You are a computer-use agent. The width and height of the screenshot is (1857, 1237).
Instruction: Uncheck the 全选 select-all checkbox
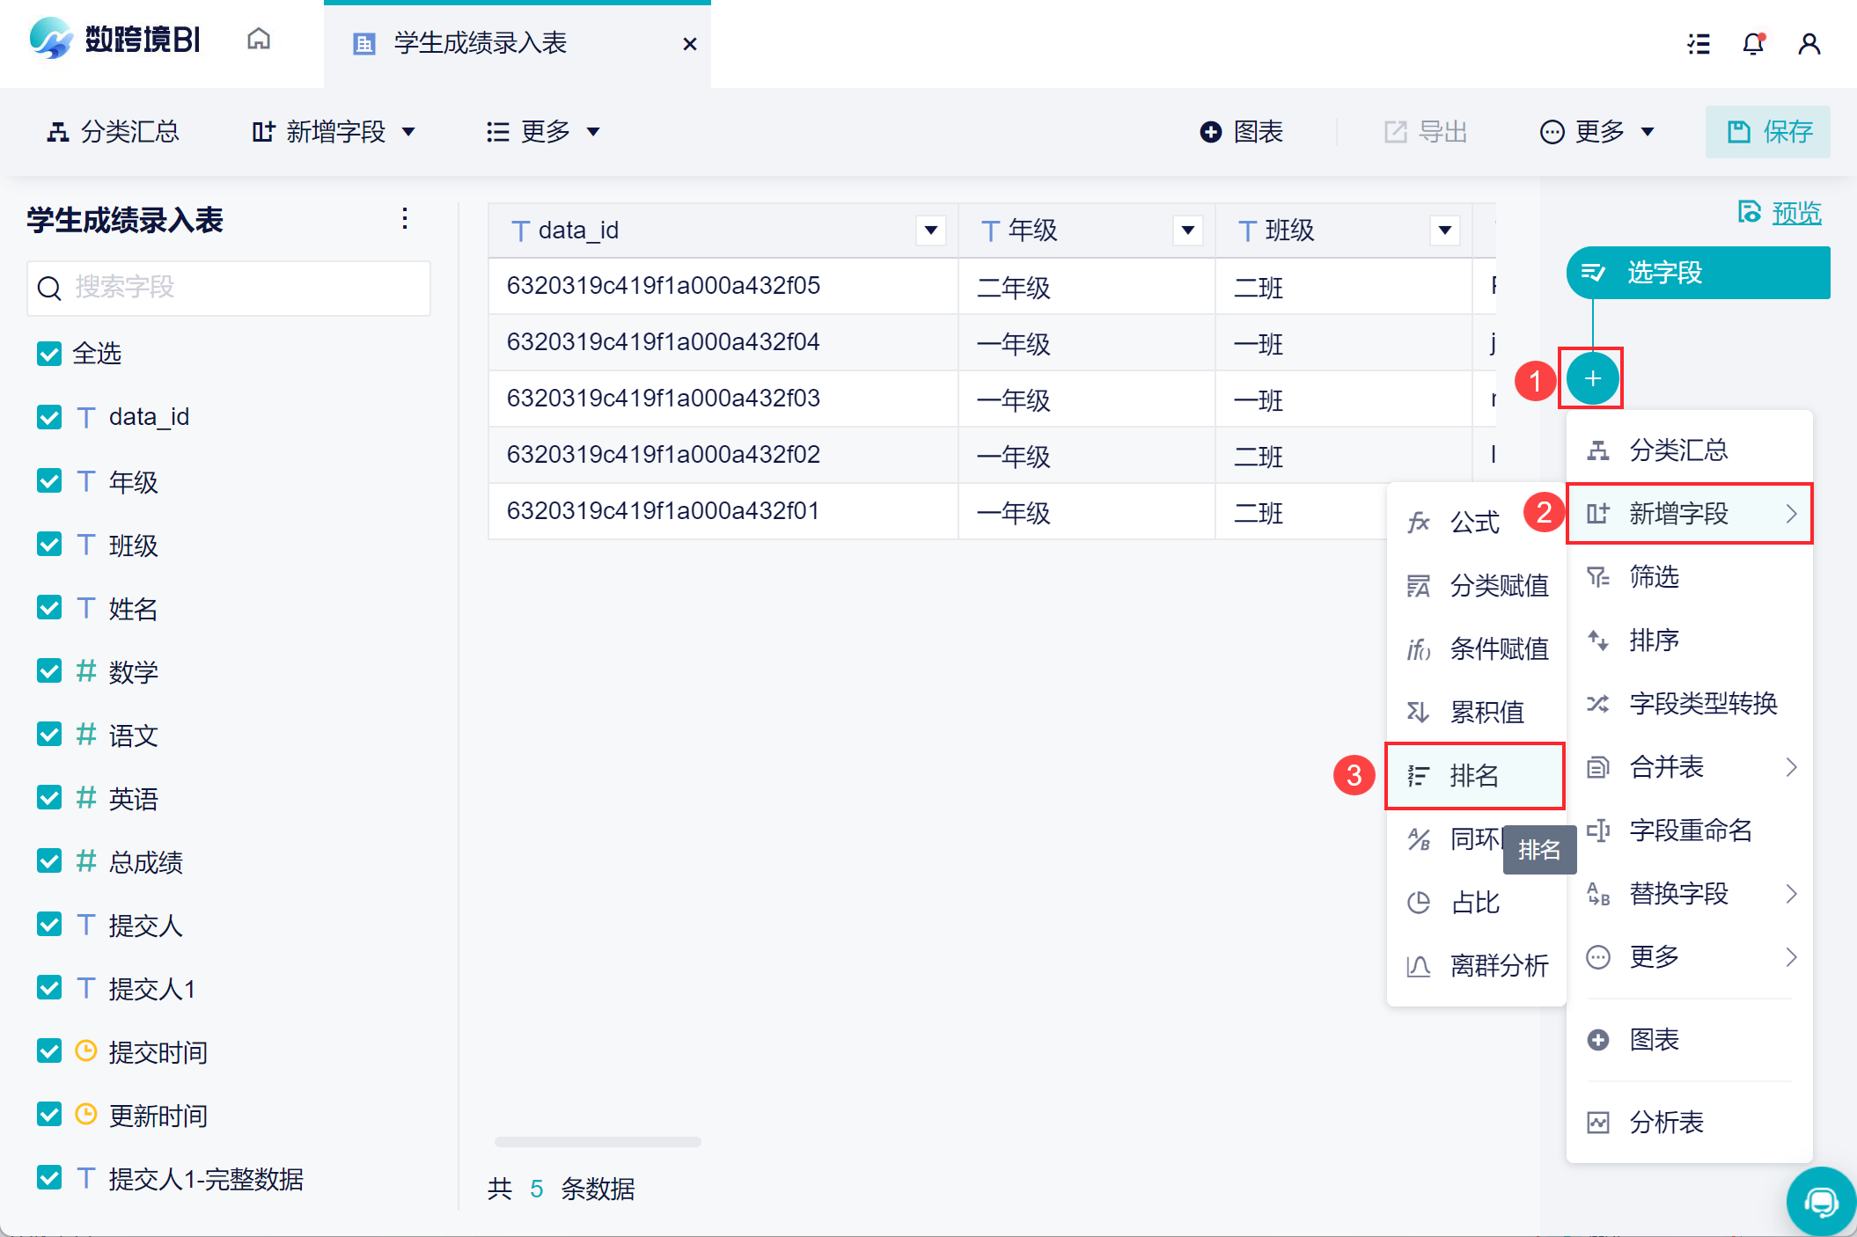[x=49, y=354]
